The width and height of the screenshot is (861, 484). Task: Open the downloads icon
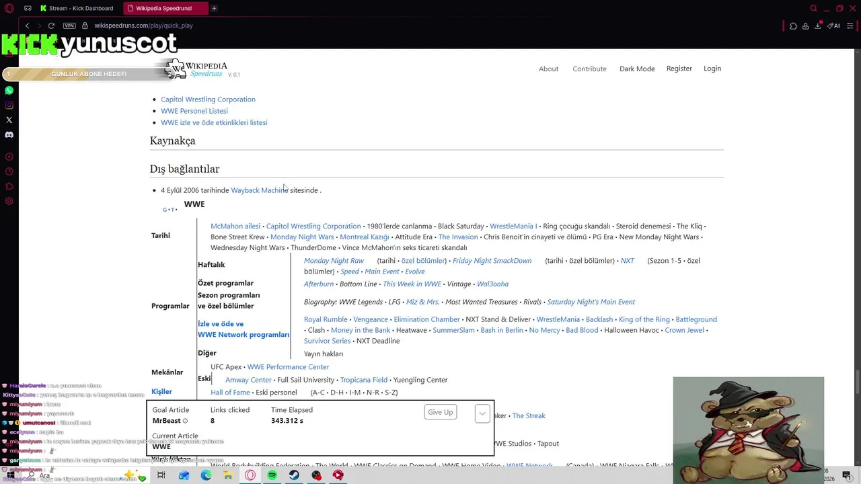pyautogui.click(x=817, y=26)
